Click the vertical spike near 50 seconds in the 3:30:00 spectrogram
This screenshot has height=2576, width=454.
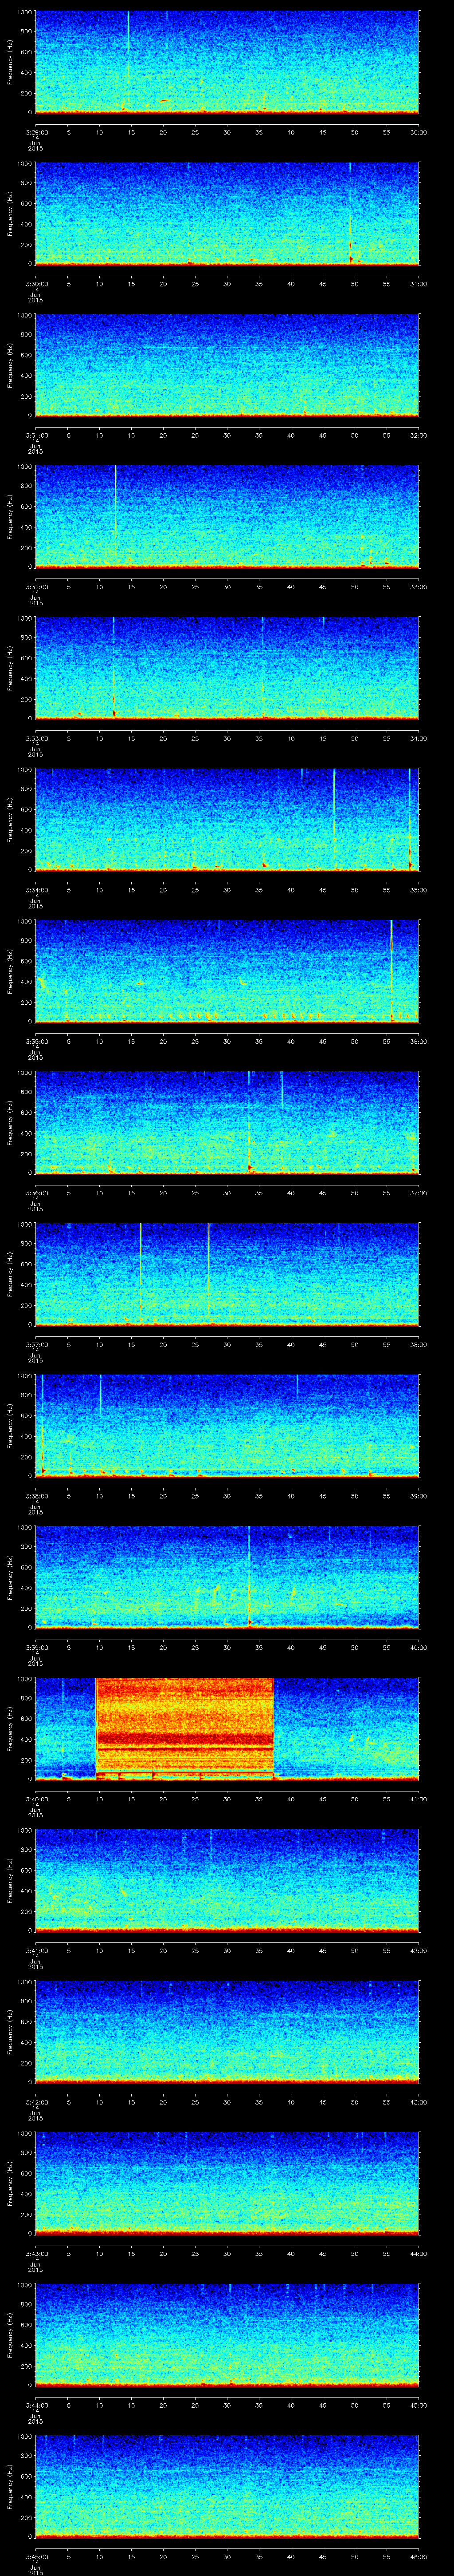tap(350, 213)
